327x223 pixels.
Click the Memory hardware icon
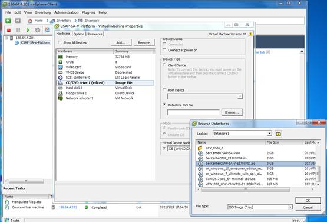[x=61, y=57]
